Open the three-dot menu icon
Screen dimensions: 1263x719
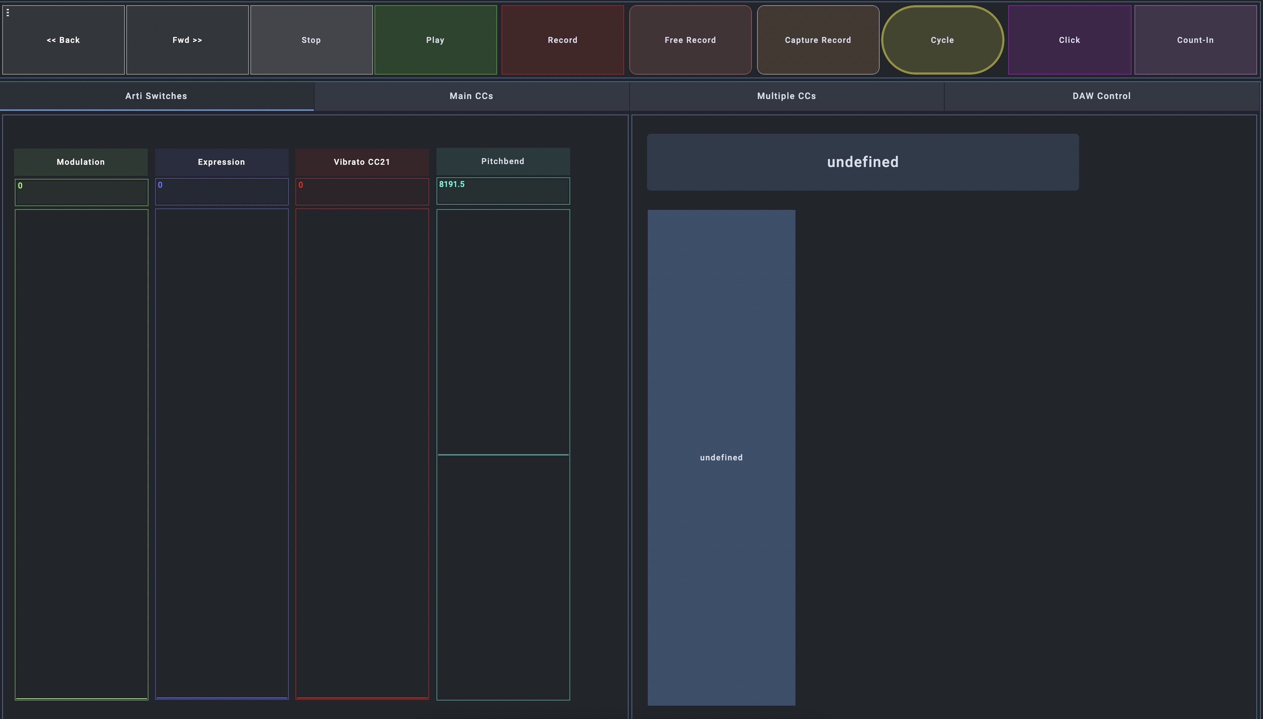pos(7,12)
